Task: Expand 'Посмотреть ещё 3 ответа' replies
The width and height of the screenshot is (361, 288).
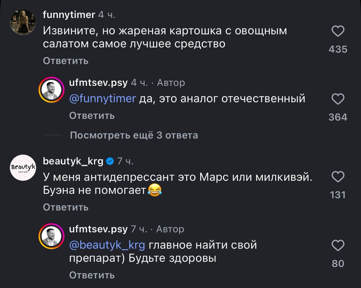Action: pos(134,135)
